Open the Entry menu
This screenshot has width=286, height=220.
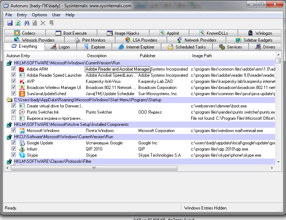pyautogui.click(x=22, y=15)
